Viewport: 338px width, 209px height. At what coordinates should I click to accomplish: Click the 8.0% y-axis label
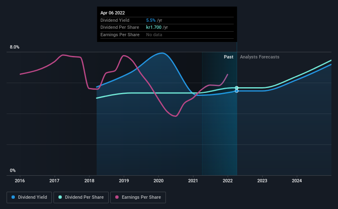(x=14, y=47)
